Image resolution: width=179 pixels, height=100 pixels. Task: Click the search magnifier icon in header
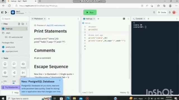[x=154, y=12]
